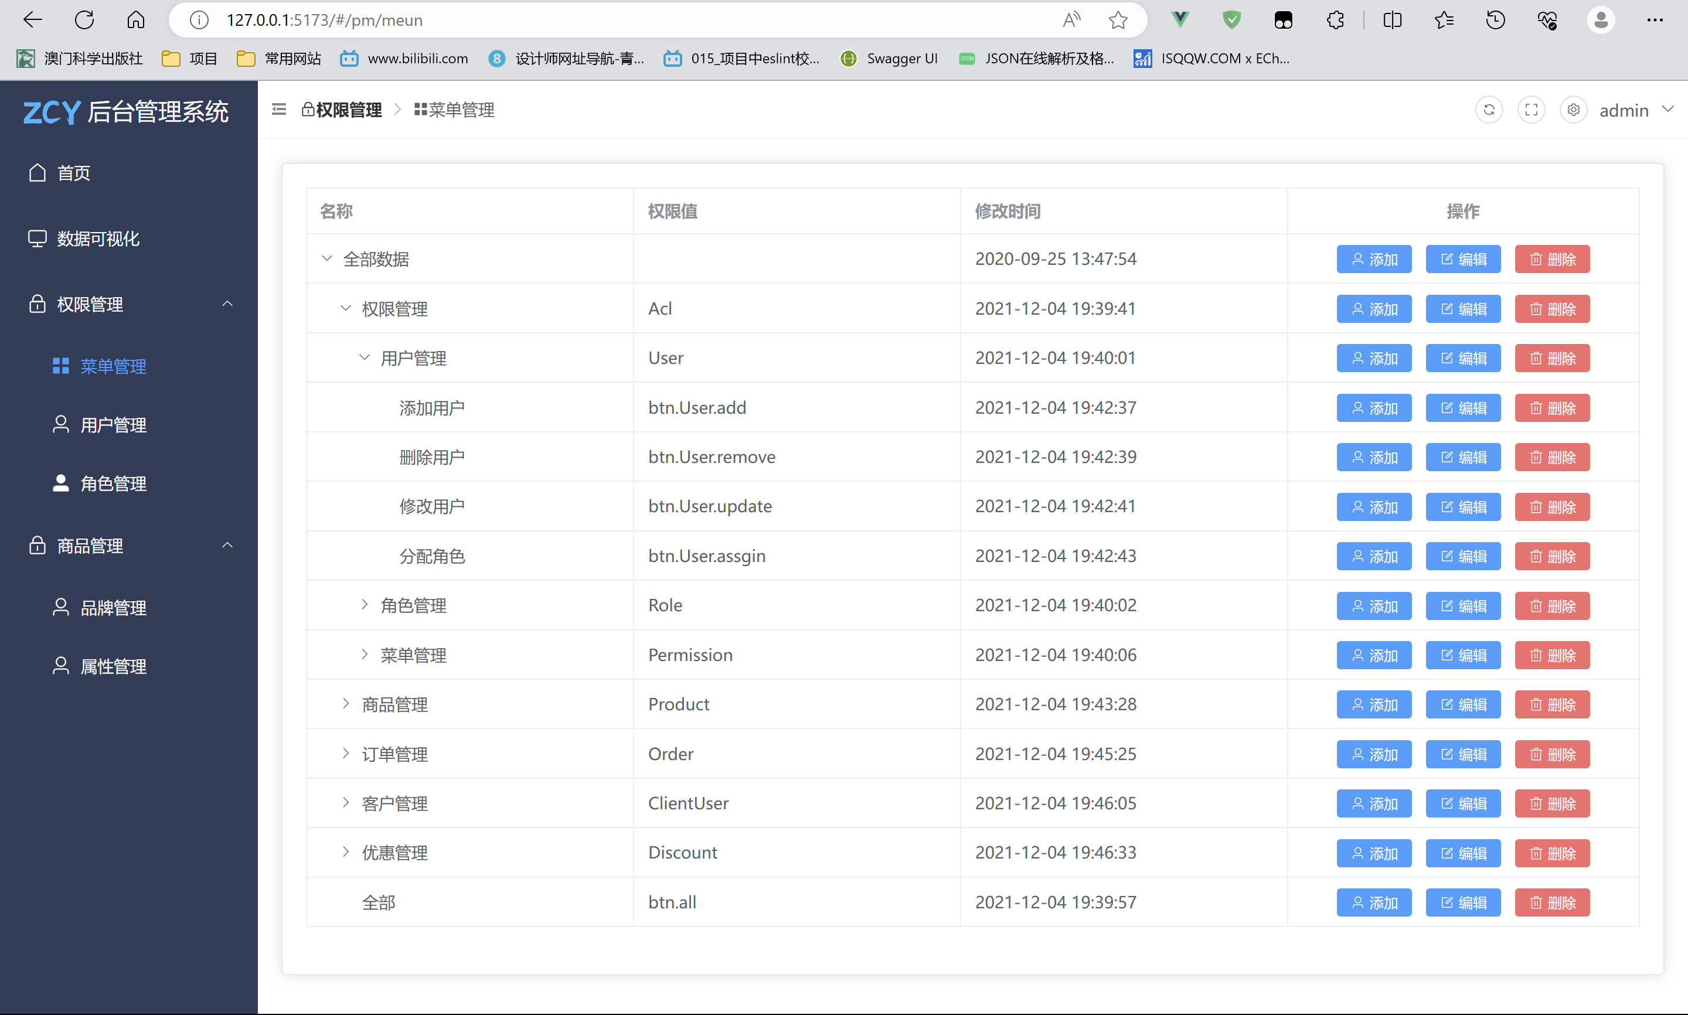The width and height of the screenshot is (1688, 1015).
Task: Collapse the 权限管理 sidebar submenu
Action: click(x=128, y=304)
